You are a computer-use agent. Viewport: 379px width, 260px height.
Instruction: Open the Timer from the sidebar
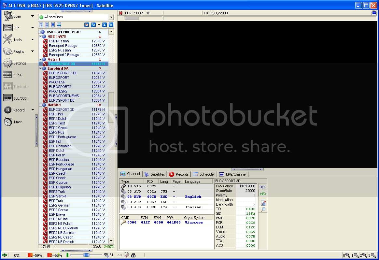pos(13,122)
